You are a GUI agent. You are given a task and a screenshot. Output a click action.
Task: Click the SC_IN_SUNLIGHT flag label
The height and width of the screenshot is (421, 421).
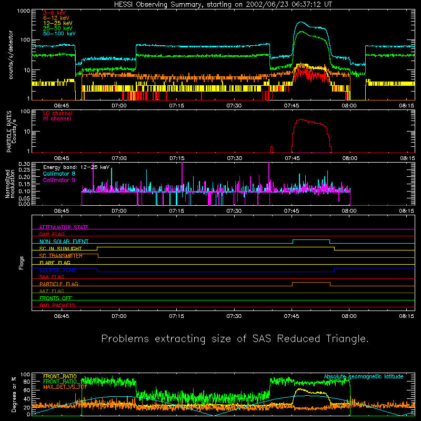click(61, 248)
